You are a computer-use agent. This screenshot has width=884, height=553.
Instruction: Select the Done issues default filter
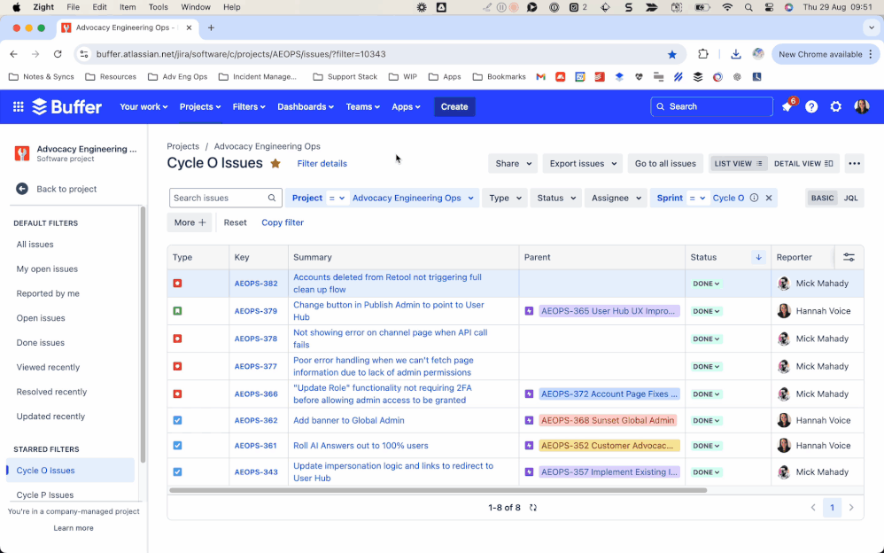[41, 342]
